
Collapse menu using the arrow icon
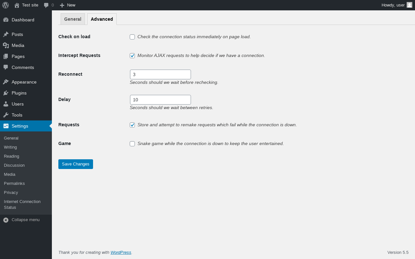point(6,220)
